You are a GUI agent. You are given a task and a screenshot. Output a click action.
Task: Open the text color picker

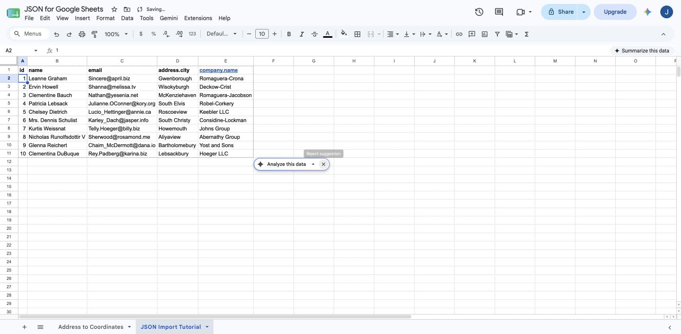click(327, 34)
